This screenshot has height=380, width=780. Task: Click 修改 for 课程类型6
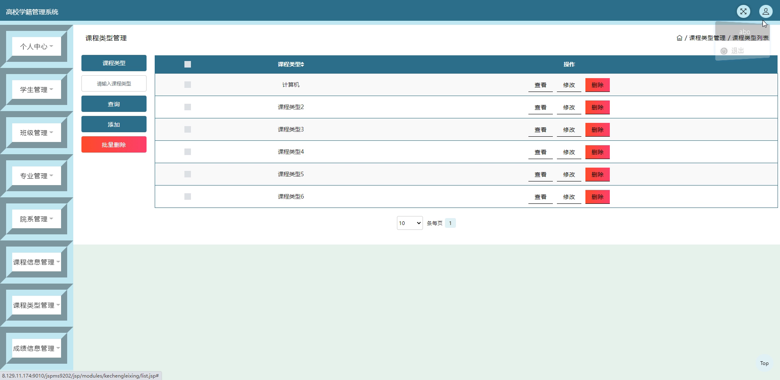point(569,197)
